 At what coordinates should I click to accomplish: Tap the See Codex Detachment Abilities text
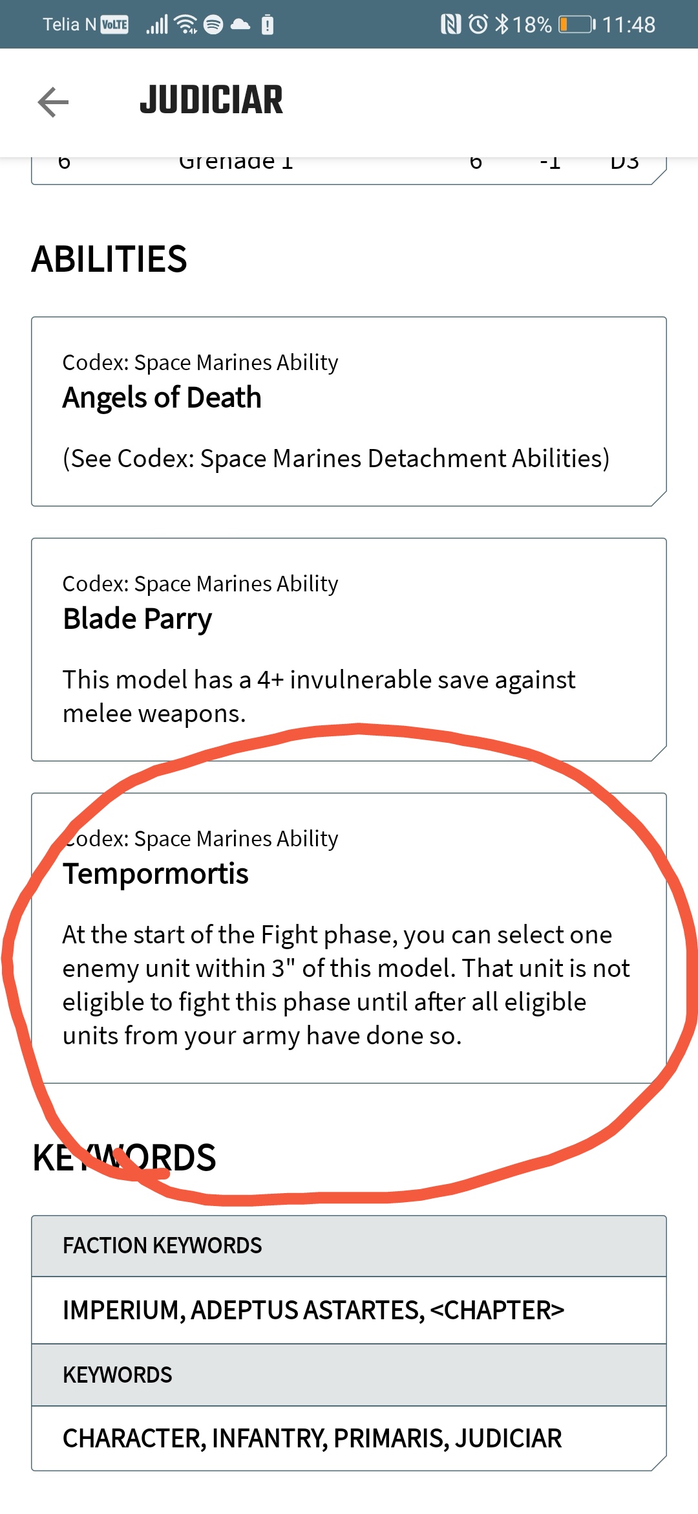click(336, 459)
